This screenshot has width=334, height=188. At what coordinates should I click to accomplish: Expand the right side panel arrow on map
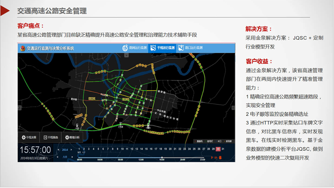(x=233, y=108)
